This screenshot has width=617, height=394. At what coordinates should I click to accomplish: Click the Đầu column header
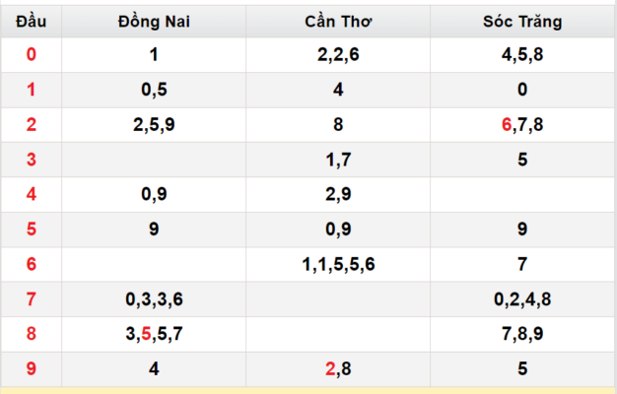tap(32, 22)
